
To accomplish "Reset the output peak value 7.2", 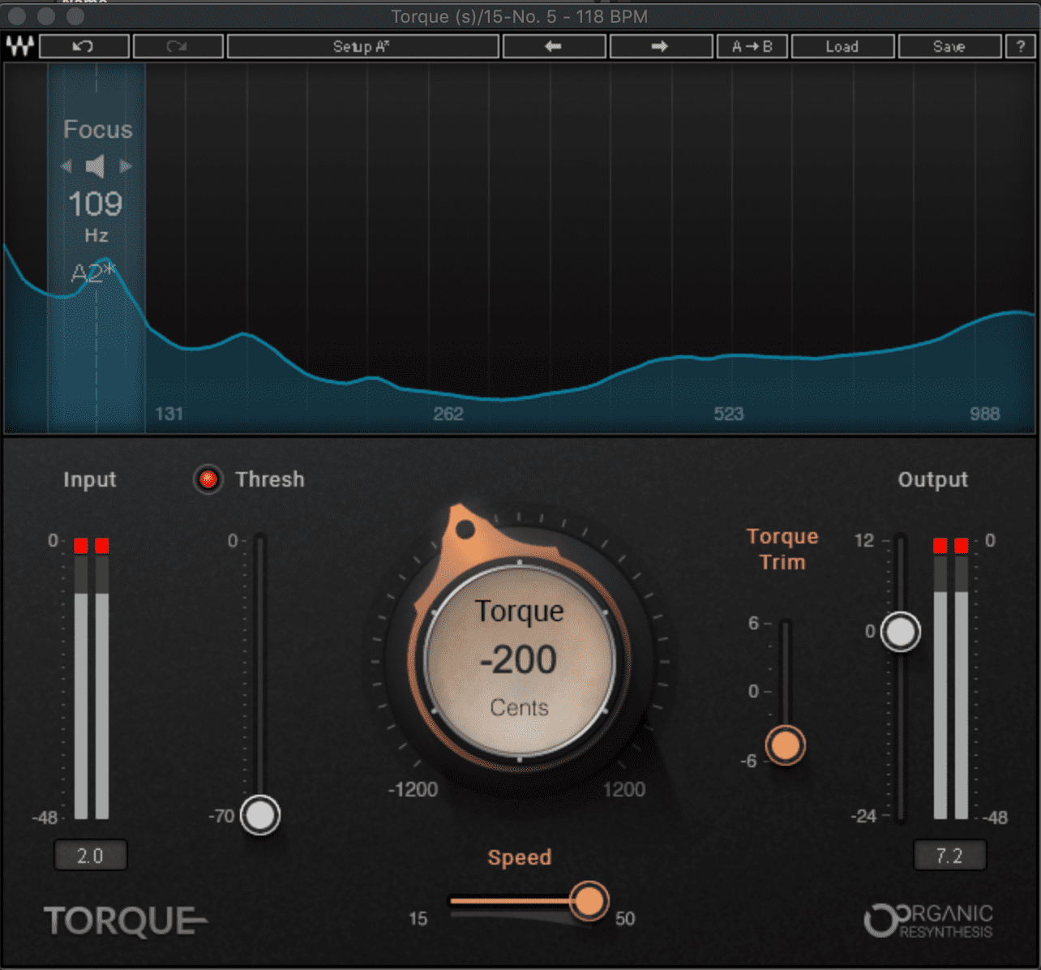I will point(949,855).
